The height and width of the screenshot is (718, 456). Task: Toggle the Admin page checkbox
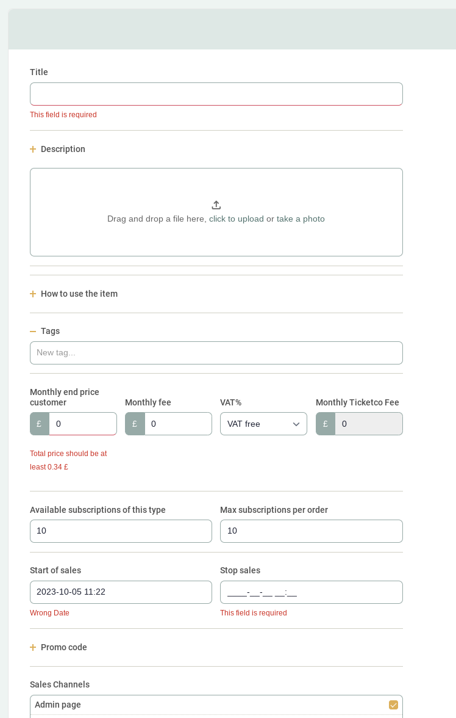[x=393, y=705]
